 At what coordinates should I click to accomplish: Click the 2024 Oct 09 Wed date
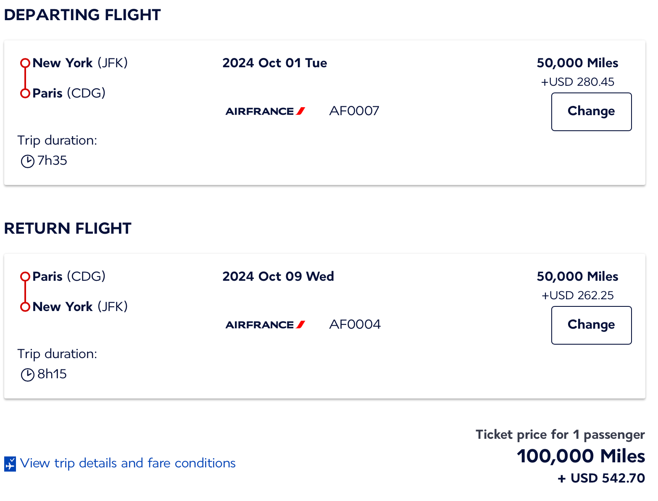tap(278, 277)
